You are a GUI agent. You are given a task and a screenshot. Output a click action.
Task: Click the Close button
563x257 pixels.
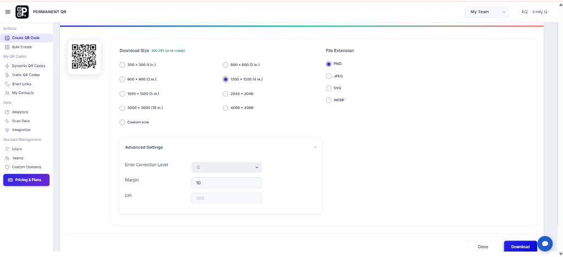(x=483, y=247)
